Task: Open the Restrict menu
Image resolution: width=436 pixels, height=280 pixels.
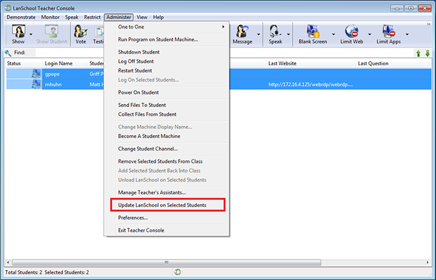Action: (92, 17)
